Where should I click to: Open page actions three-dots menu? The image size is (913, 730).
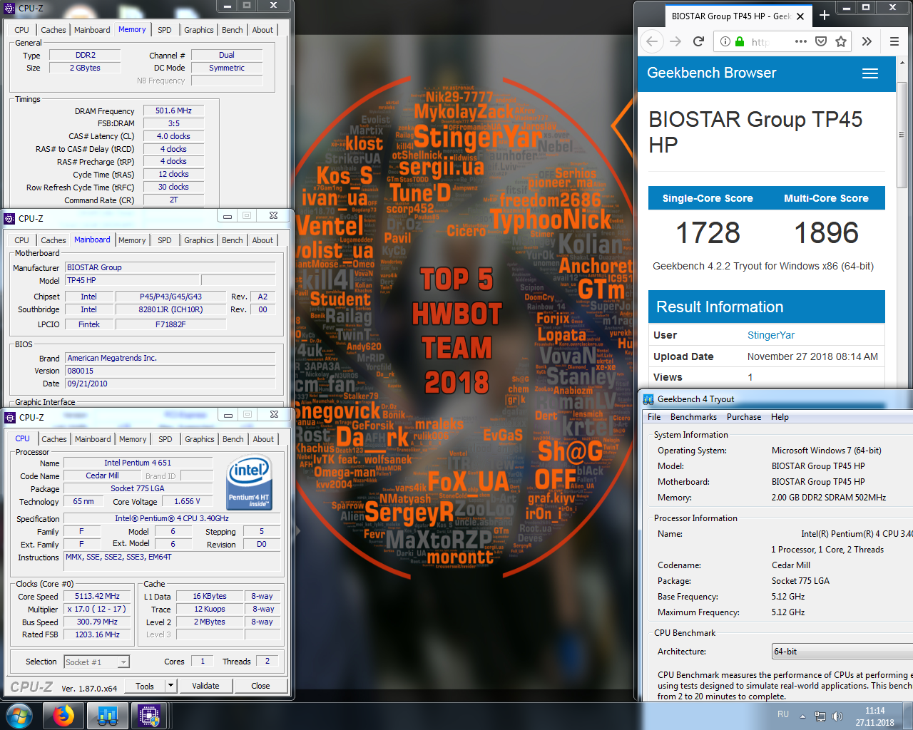click(x=801, y=41)
